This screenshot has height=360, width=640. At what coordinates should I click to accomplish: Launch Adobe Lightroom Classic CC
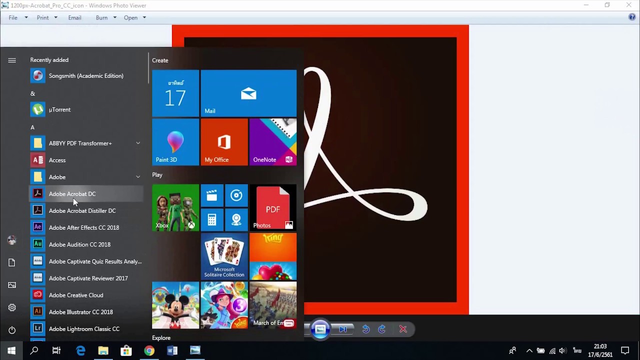point(86,329)
